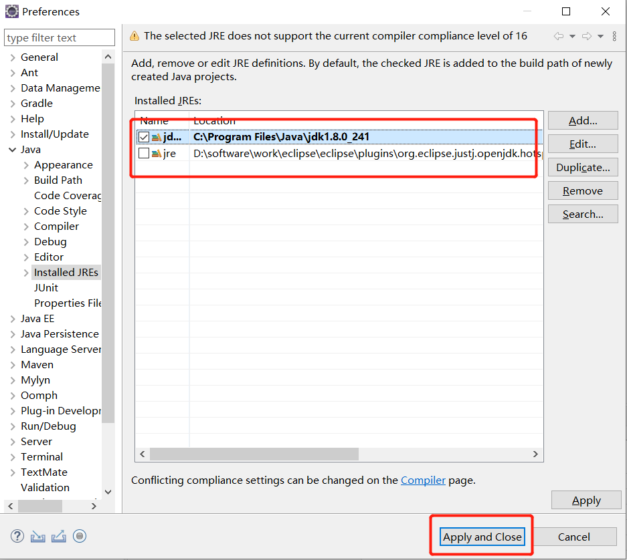Select the Help tree item
Viewport: 627px width, 560px height.
32,119
